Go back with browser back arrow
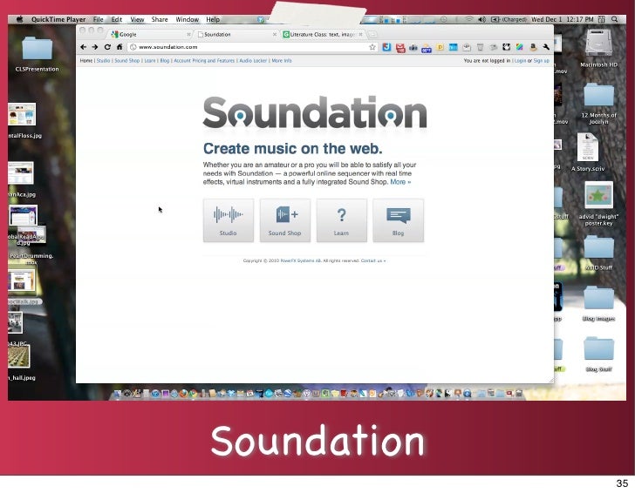Image resolution: width=635 pixels, height=493 pixels. coord(84,47)
